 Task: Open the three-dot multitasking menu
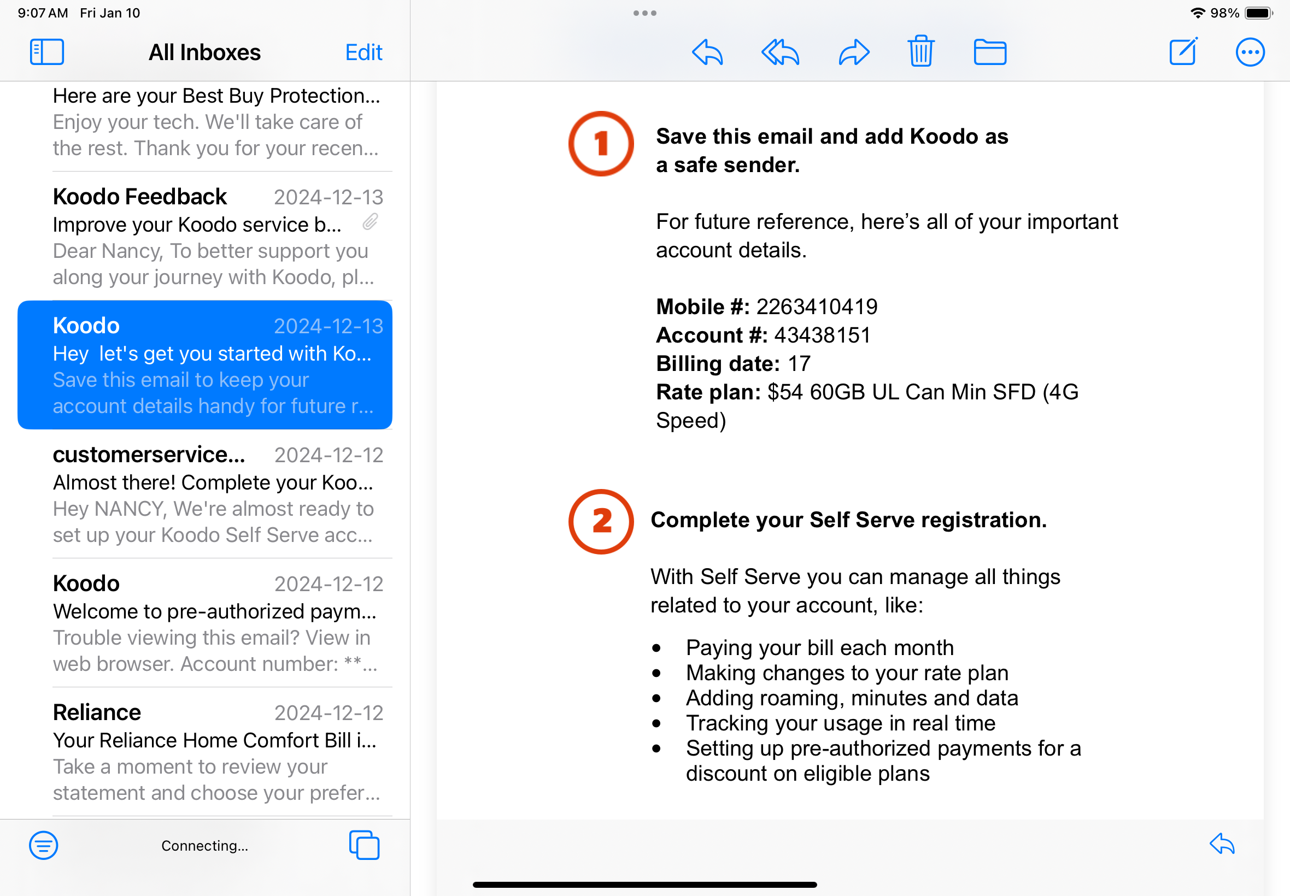coord(644,13)
